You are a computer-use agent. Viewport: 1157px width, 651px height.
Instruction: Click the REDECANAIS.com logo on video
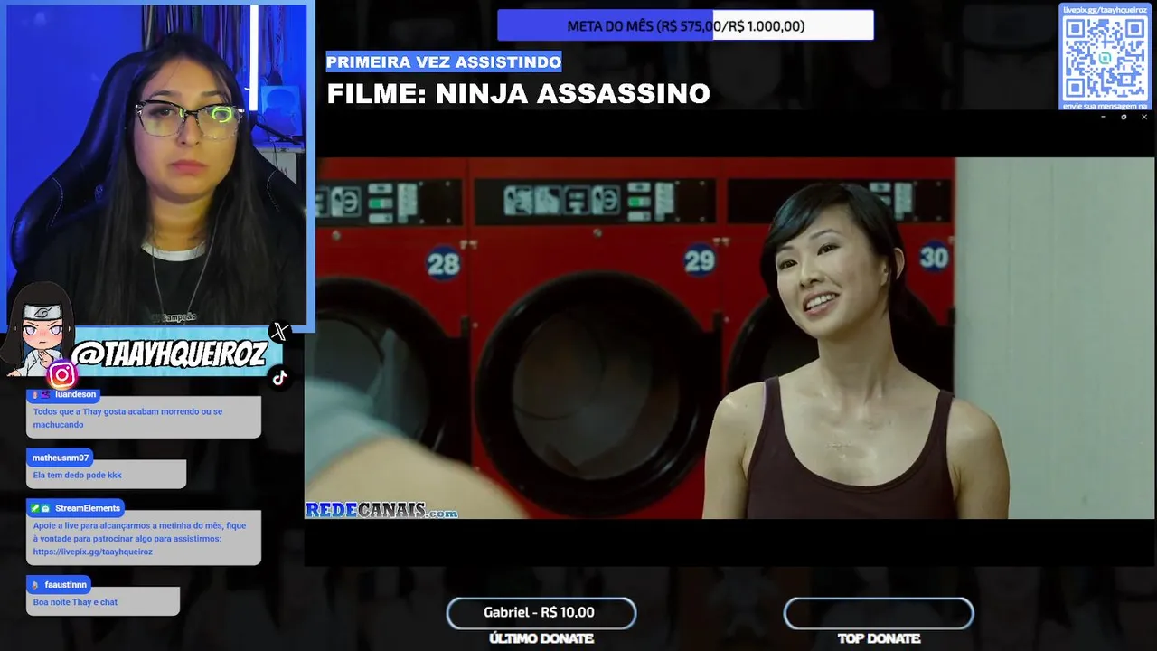[381, 511]
